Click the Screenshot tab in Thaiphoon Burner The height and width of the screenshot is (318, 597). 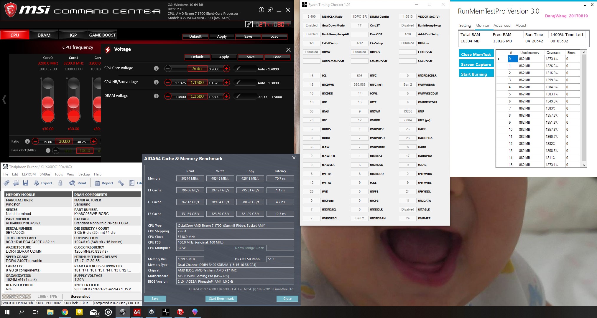80,297
